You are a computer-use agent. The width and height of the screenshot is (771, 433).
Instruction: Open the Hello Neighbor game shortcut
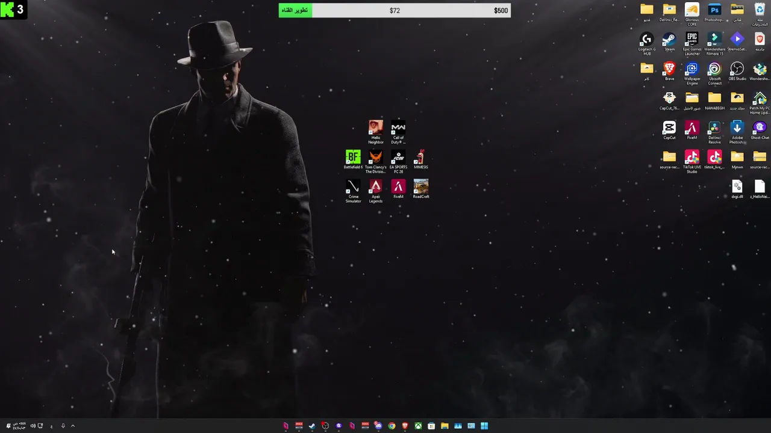376,132
